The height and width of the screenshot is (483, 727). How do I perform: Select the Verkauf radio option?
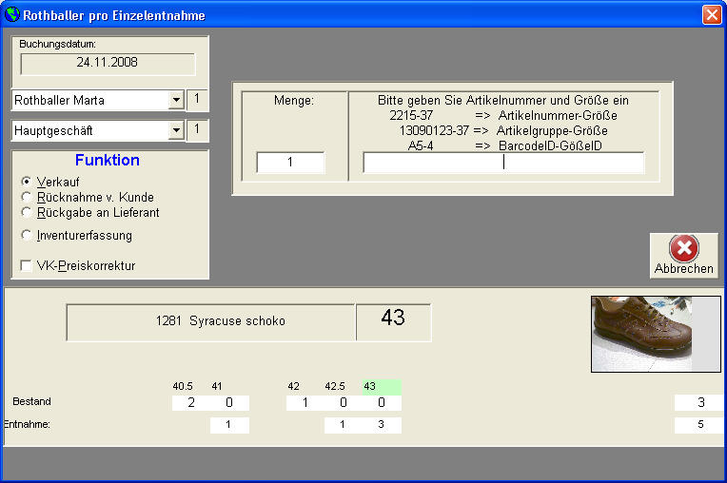pos(27,182)
